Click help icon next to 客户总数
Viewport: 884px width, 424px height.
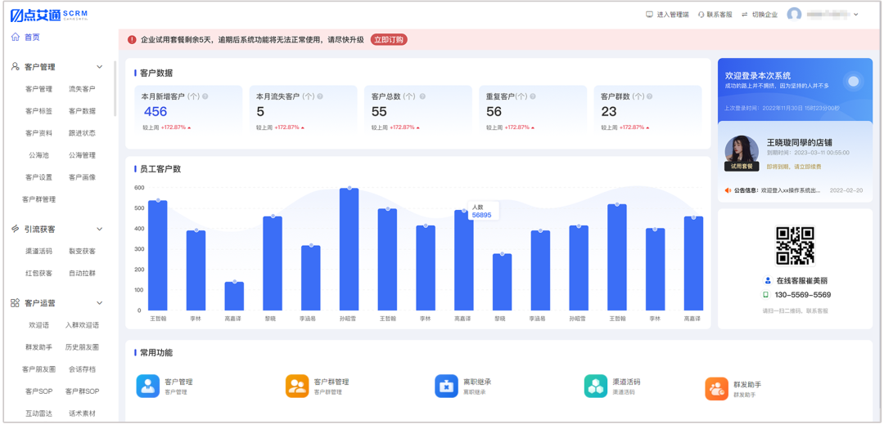tap(422, 96)
